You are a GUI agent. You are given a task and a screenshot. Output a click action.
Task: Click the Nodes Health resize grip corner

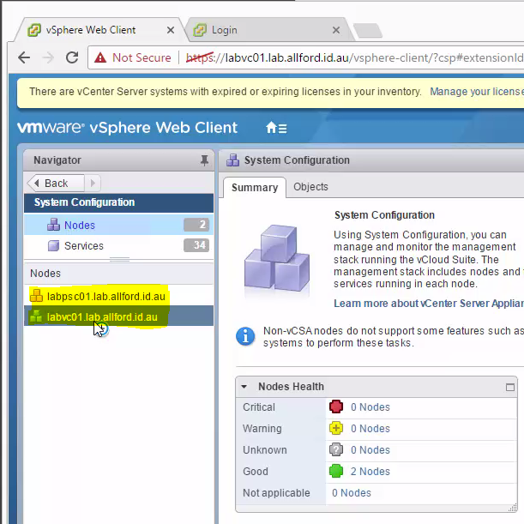click(x=512, y=508)
